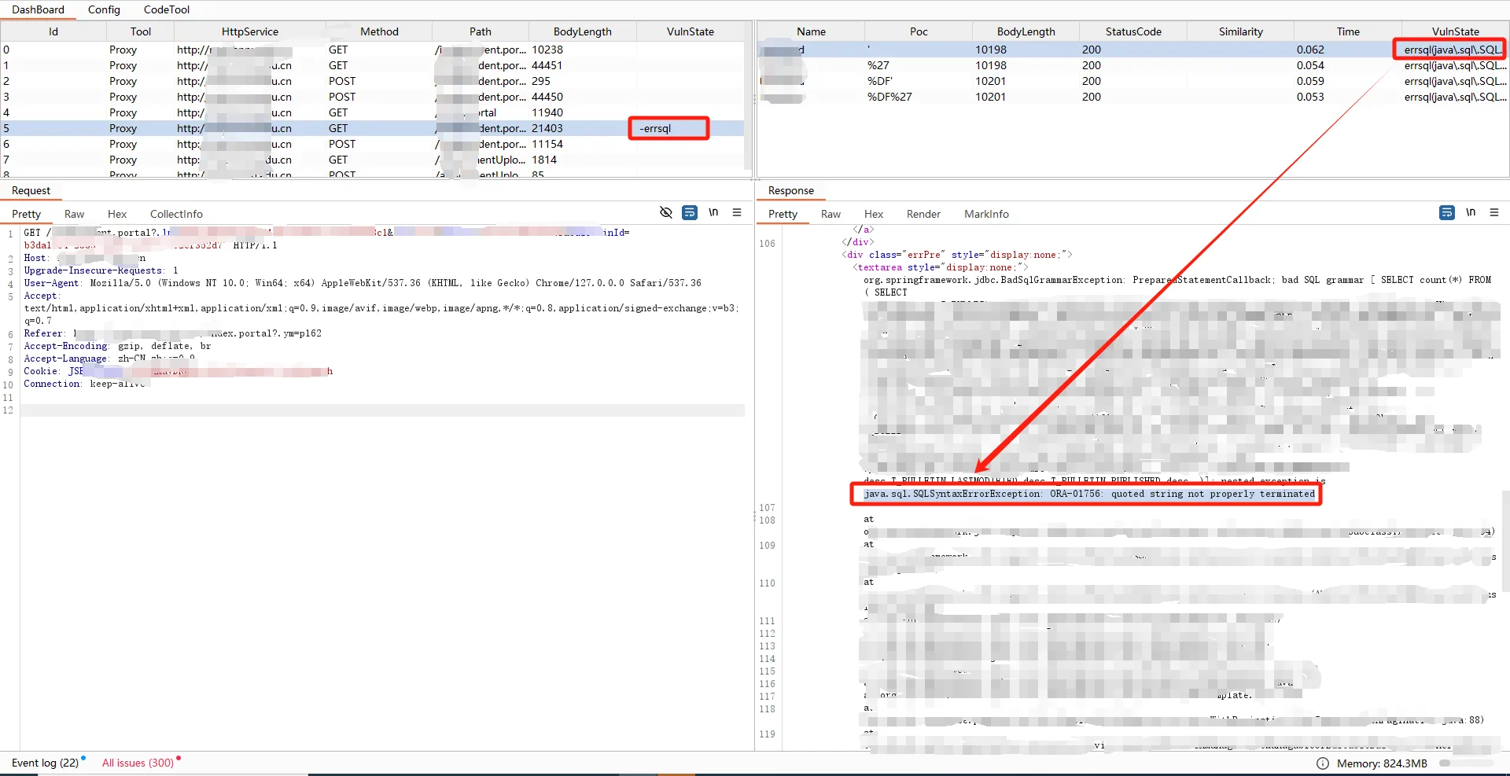Switch Request view to Hex
Image resolution: width=1510 pixels, height=776 pixels.
[117, 214]
